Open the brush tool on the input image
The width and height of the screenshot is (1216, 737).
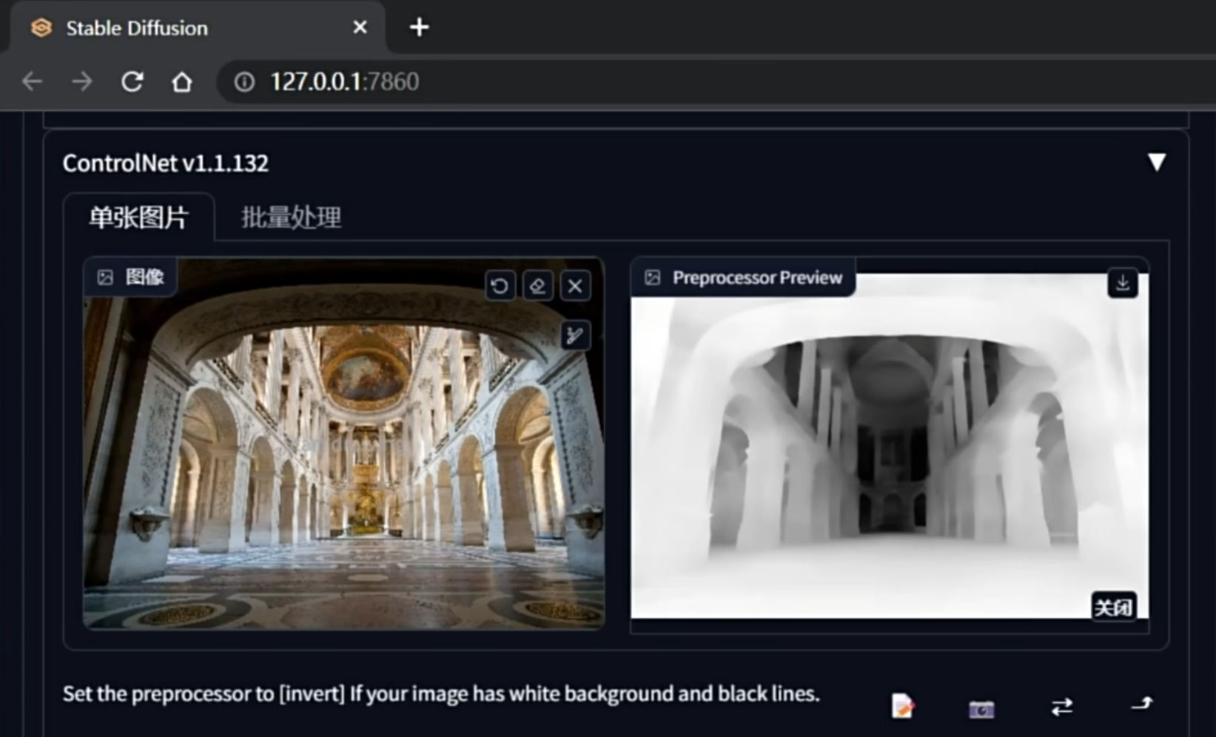click(x=575, y=335)
